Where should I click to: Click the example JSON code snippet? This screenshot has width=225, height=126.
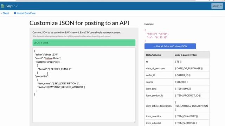point(156,35)
